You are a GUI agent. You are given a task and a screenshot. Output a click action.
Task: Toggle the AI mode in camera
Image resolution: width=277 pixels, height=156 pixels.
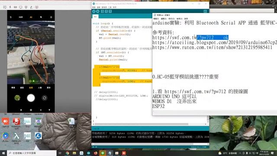[31, 17]
